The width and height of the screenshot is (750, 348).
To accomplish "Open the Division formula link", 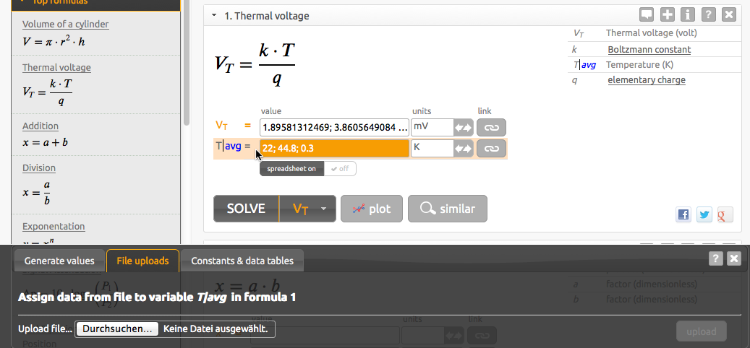I will pyautogui.click(x=39, y=168).
